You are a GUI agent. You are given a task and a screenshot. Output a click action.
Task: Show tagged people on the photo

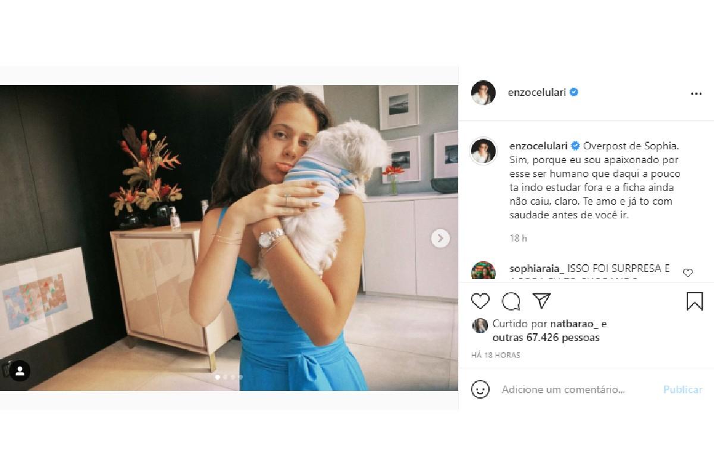tap(20, 371)
